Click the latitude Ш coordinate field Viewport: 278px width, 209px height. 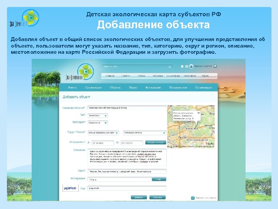pos(132,143)
